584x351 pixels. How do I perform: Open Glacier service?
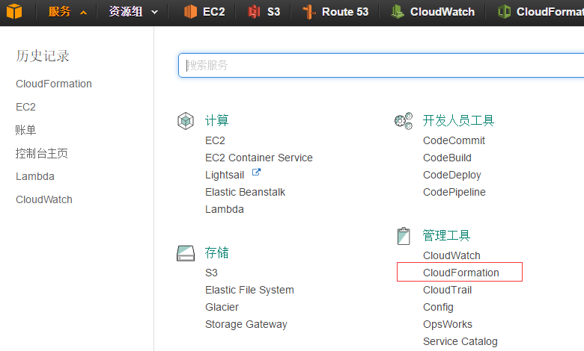point(222,307)
